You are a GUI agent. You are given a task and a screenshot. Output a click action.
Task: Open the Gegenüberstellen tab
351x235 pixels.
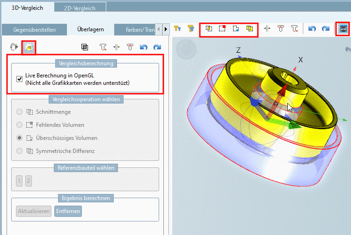pyautogui.click(x=34, y=30)
